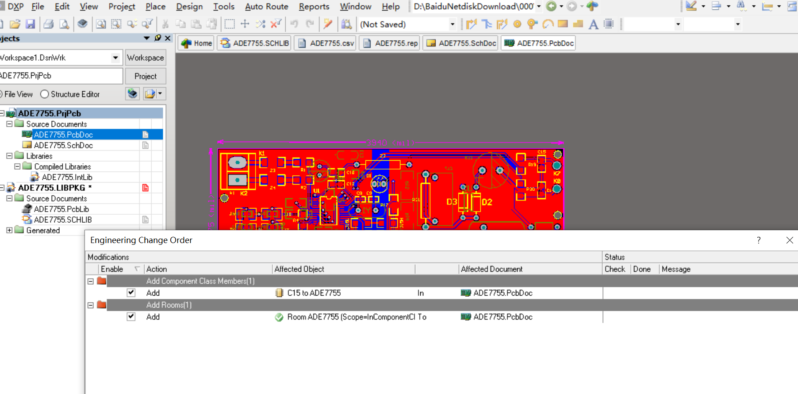Open the (Not Saved) dropdown list
The height and width of the screenshot is (394, 798).
[452, 24]
